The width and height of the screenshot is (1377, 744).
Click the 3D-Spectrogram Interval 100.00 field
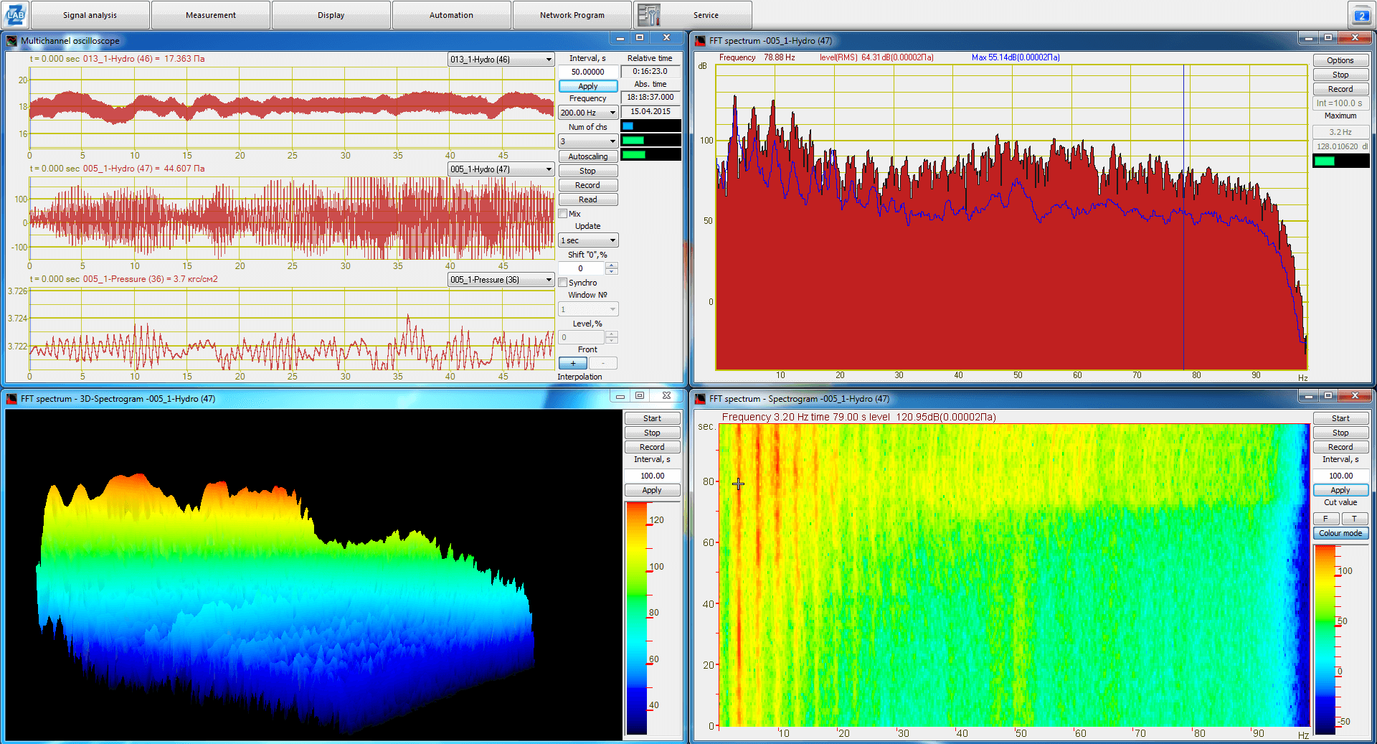pyautogui.click(x=652, y=476)
